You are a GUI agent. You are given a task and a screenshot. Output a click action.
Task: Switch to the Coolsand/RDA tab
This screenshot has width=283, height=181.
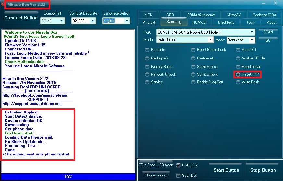pyautogui.click(x=265, y=15)
